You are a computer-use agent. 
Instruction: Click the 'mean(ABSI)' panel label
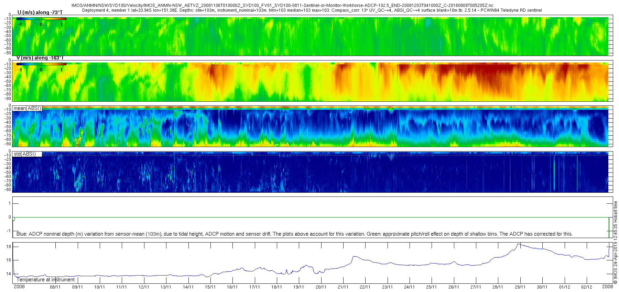point(27,108)
